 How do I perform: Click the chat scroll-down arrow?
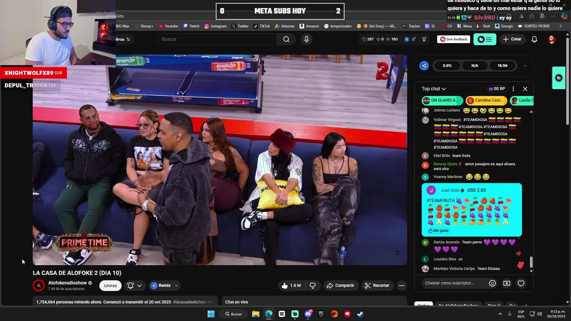click(531, 271)
